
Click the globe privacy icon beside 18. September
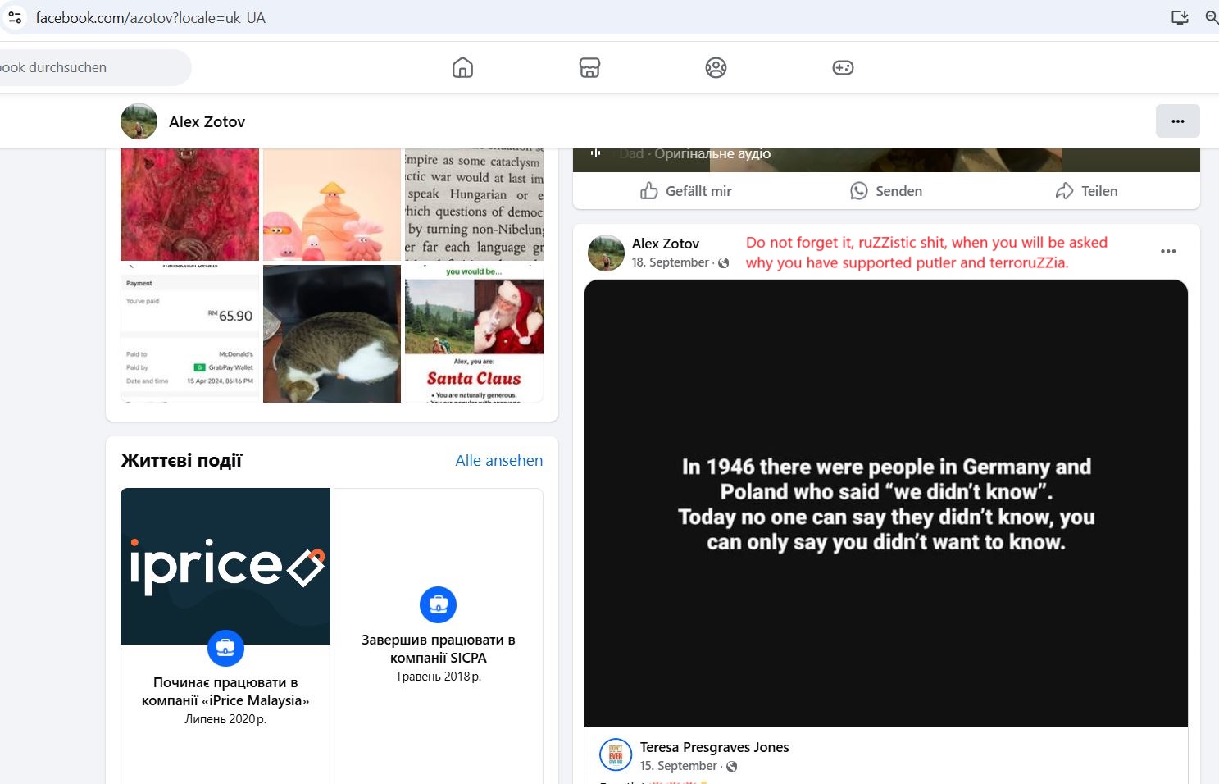click(x=723, y=263)
